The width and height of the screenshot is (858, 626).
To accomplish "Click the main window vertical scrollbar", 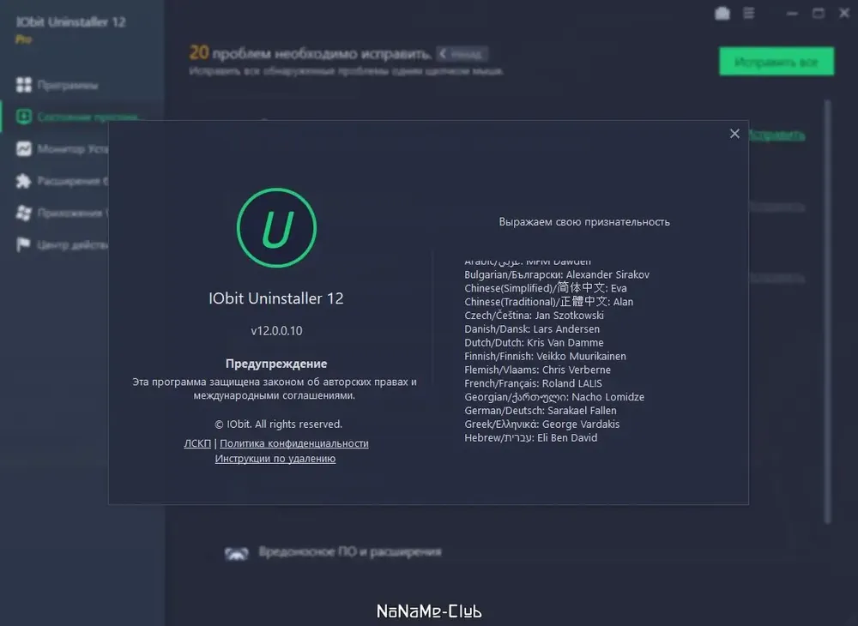I will (827, 311).
